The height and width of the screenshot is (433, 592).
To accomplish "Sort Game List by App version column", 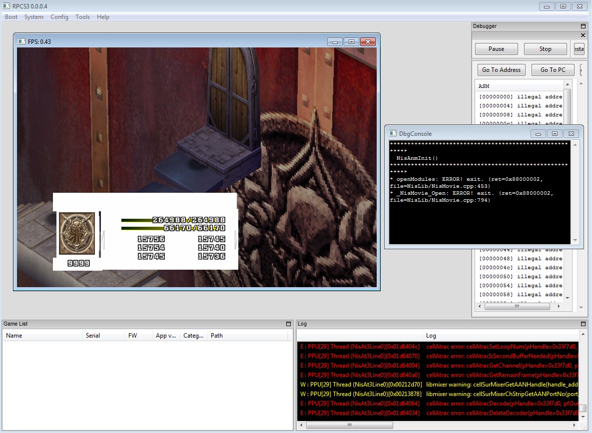I will [x=166, y=336].
